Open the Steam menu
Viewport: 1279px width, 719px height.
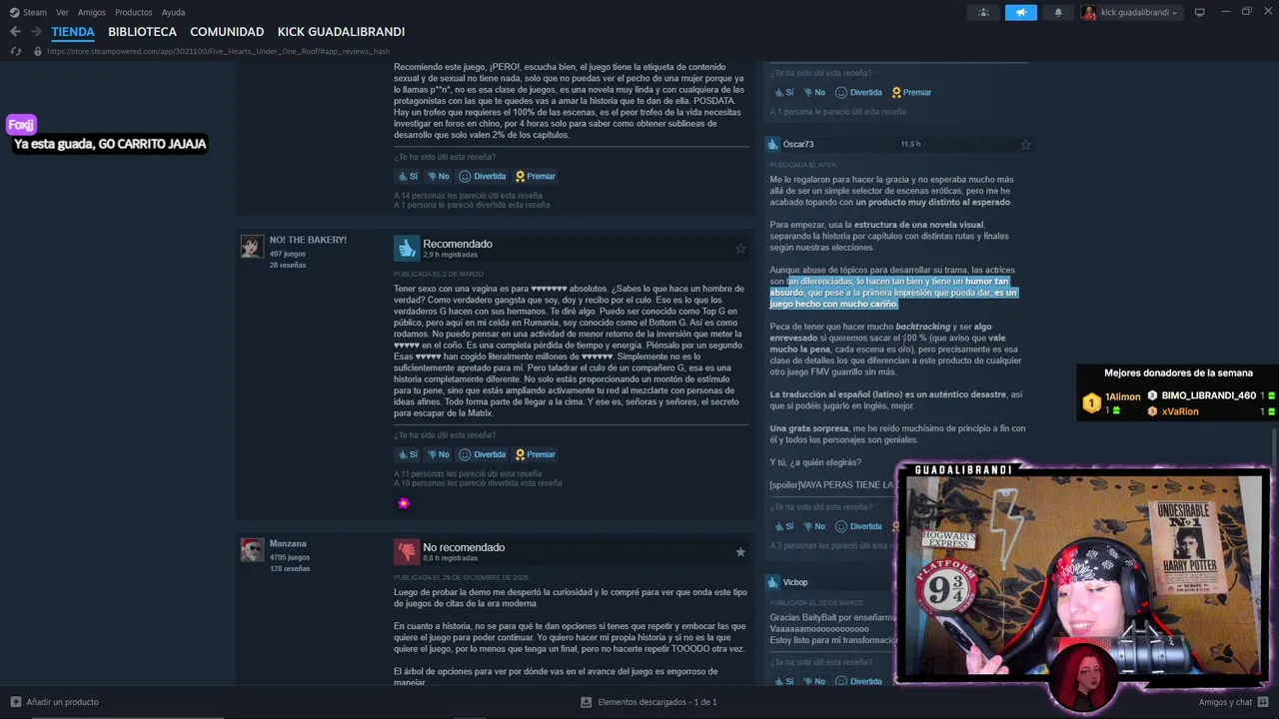coord(29,12)
